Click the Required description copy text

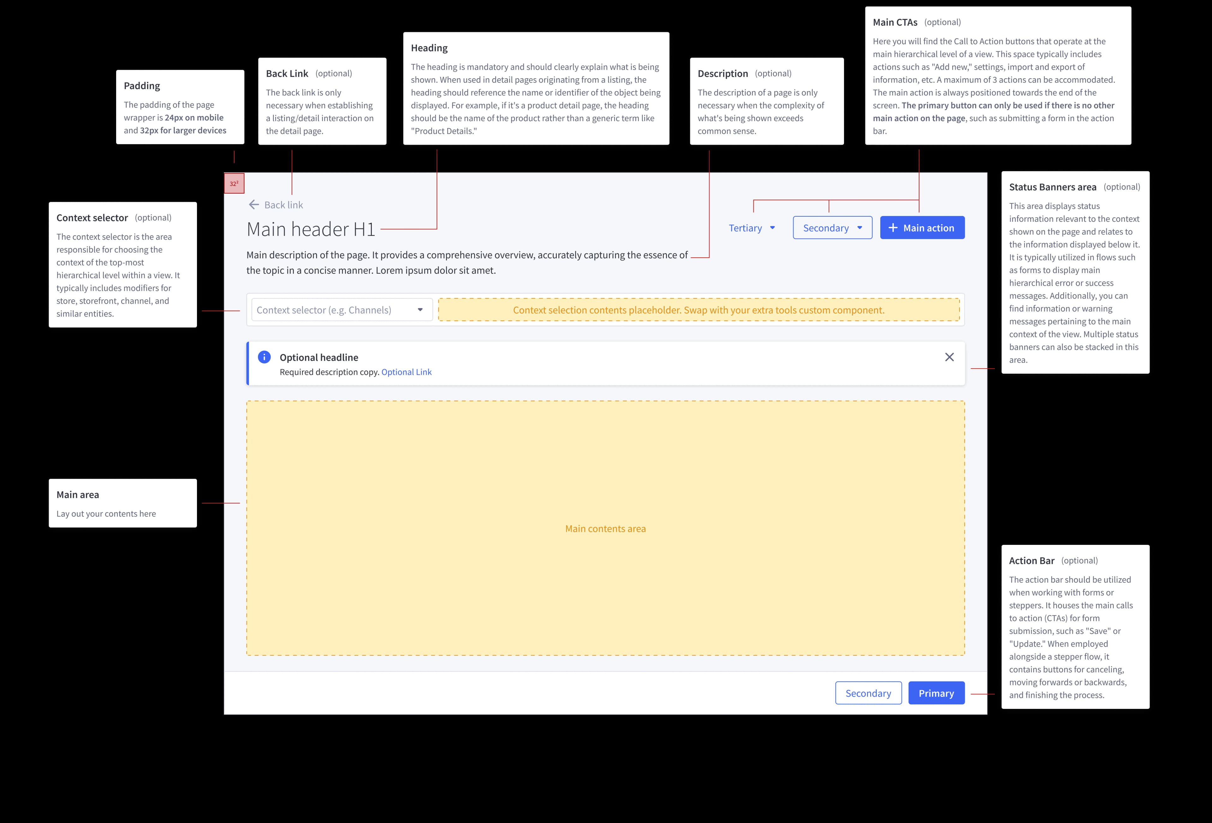click(x=329, y=372)
